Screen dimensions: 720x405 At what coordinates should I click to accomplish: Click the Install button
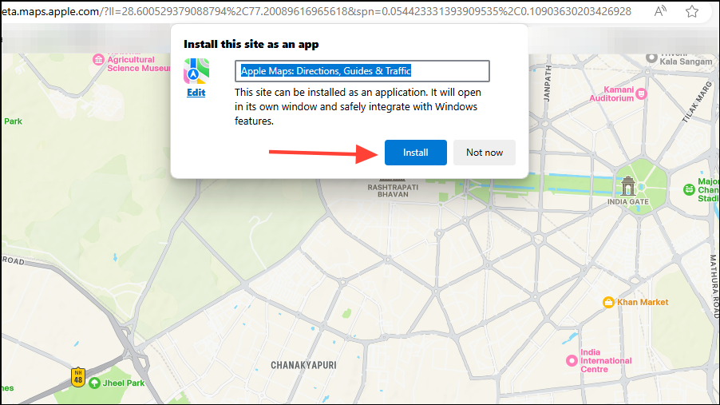pyautogui.click(x=416, y=153)
